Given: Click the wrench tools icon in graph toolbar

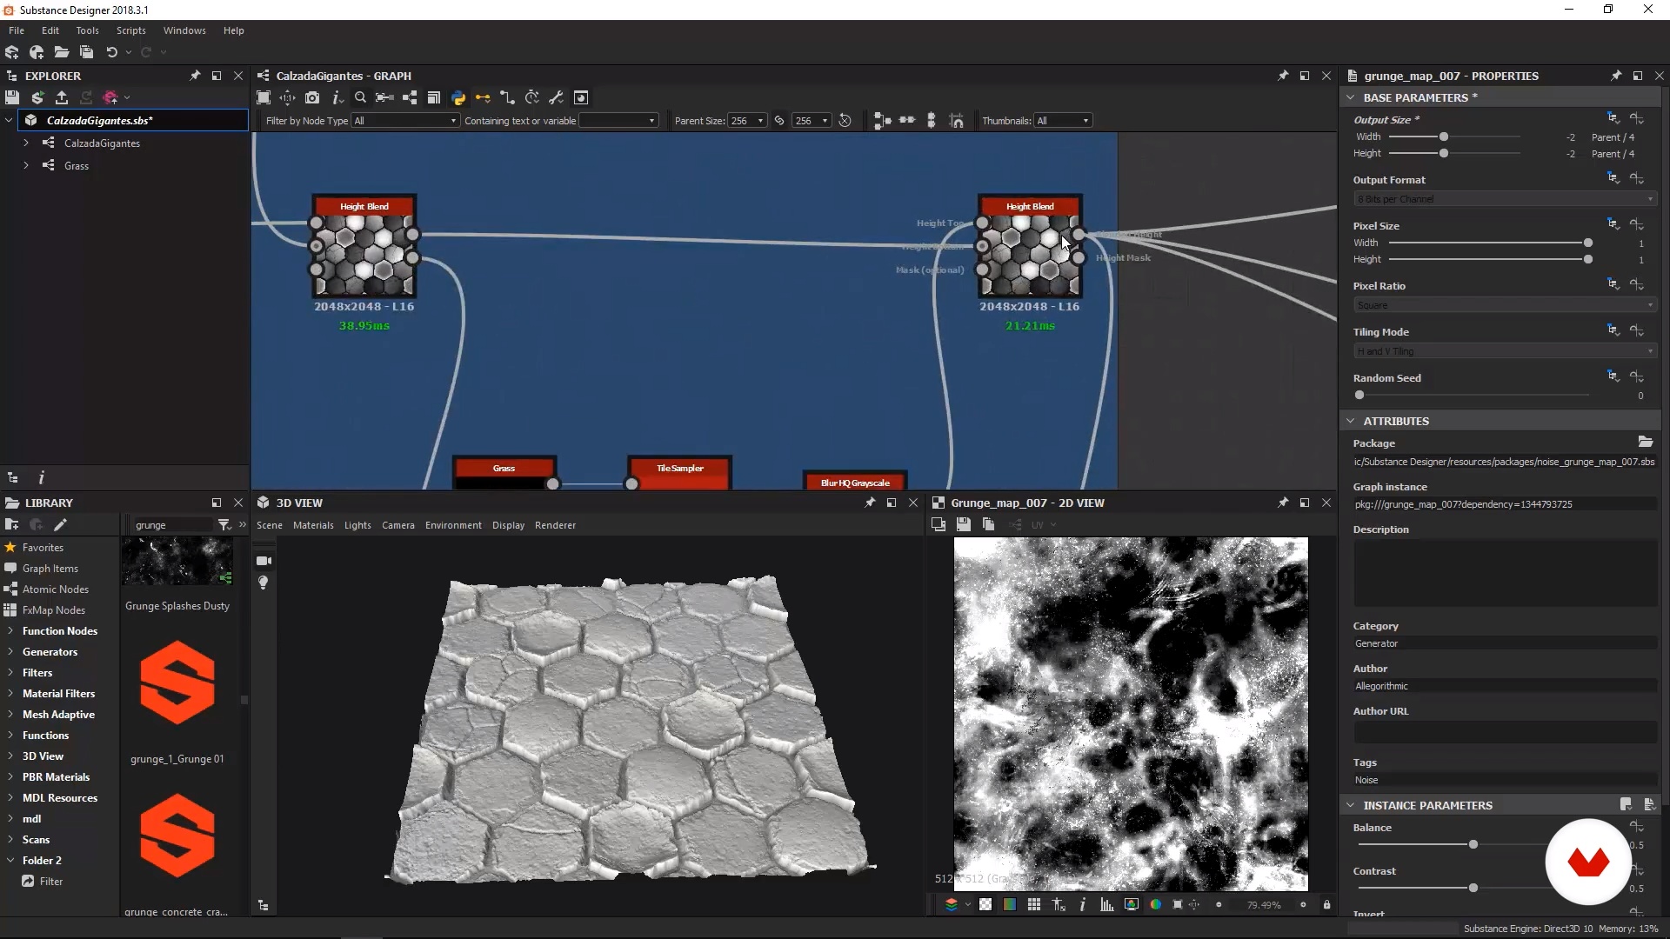Looking at the screenshot, I should [x=556, y=97].
